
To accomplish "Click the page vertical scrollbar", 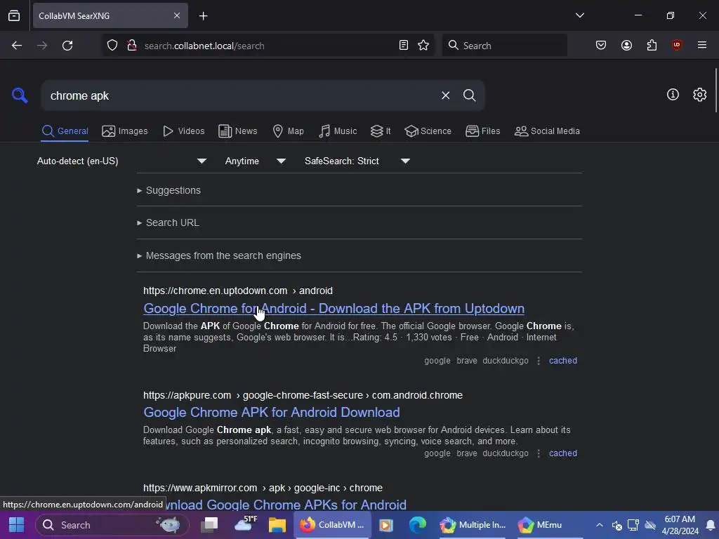I will click(715, 90).
